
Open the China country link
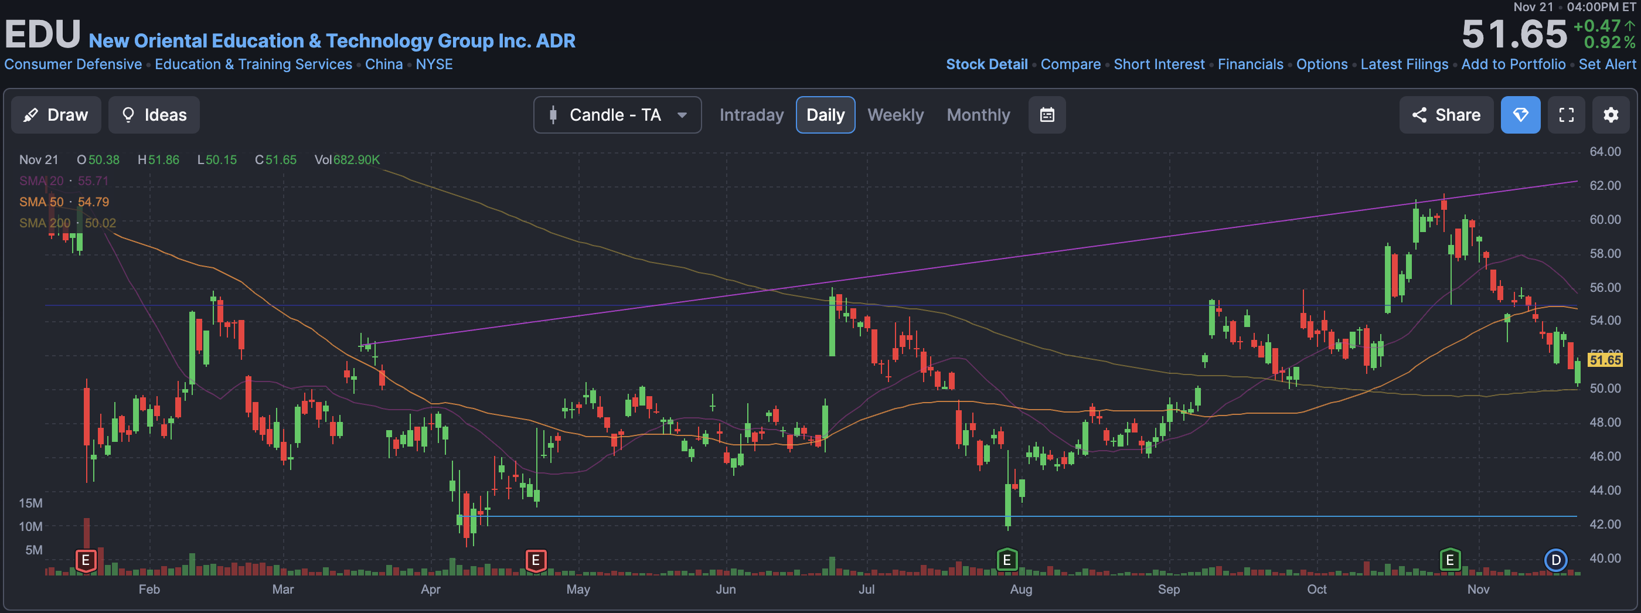(383, 64)
